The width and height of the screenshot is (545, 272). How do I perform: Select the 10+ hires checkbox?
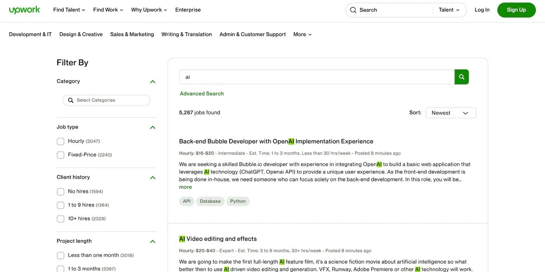pyautogui.click(x=61, y=219)
